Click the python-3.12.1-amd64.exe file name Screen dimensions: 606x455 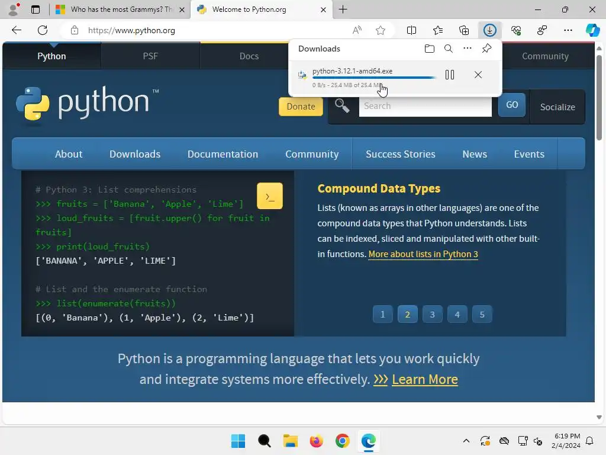coord(352,71)
